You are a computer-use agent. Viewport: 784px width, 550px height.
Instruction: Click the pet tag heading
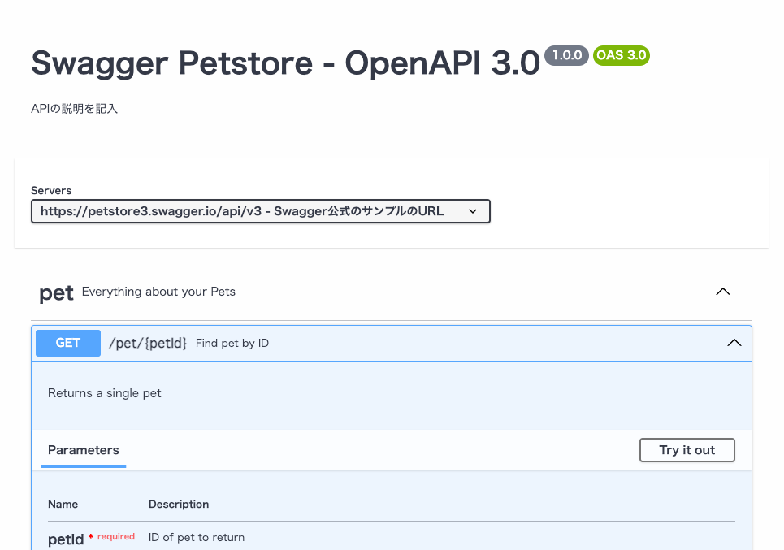(x=56, y=292)
